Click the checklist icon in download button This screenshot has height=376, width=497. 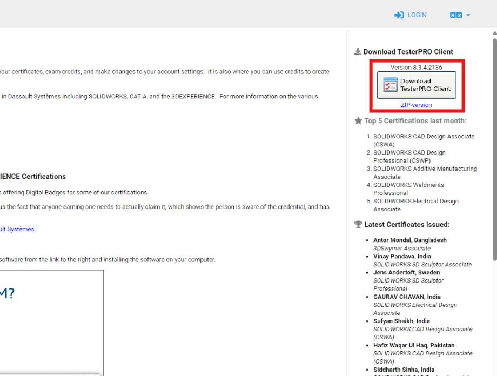point(390,85)
